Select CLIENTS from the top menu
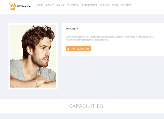Viewport: 164px width, 119px height. [x=104, y=5]
